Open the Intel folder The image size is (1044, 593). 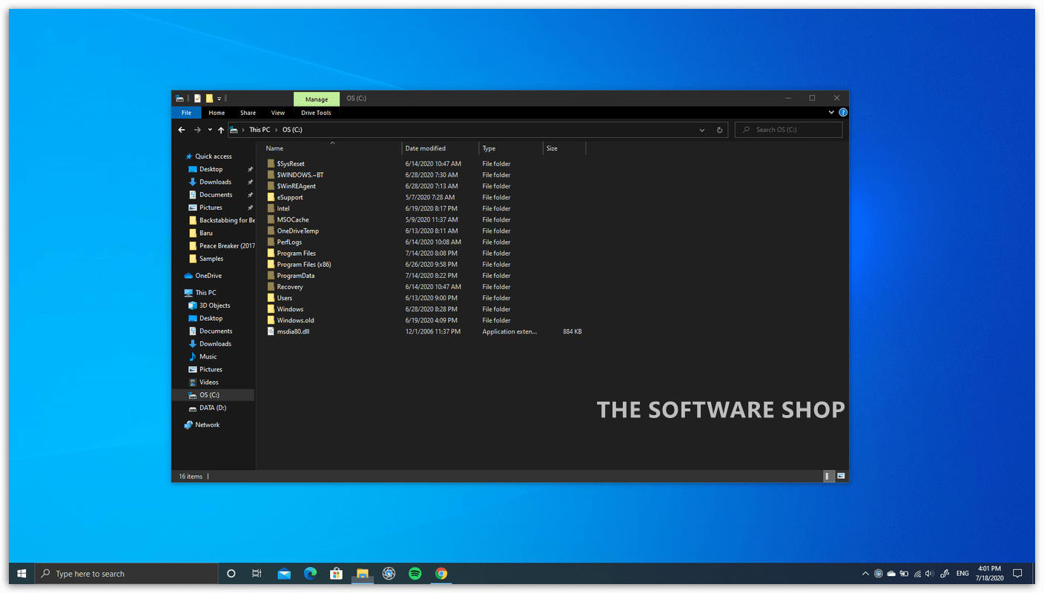(x=283, y=208)
